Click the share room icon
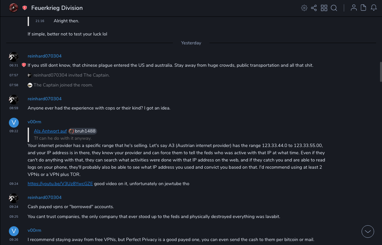382x245 pixels. coord(314,8)
